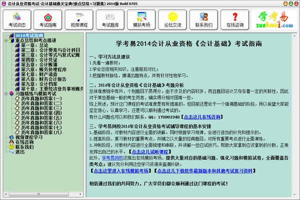The width and height of the screenshot is (300, 200).
Task: Follow the 点击这里进入在线模拟考场 link
Action: point(121,171)
